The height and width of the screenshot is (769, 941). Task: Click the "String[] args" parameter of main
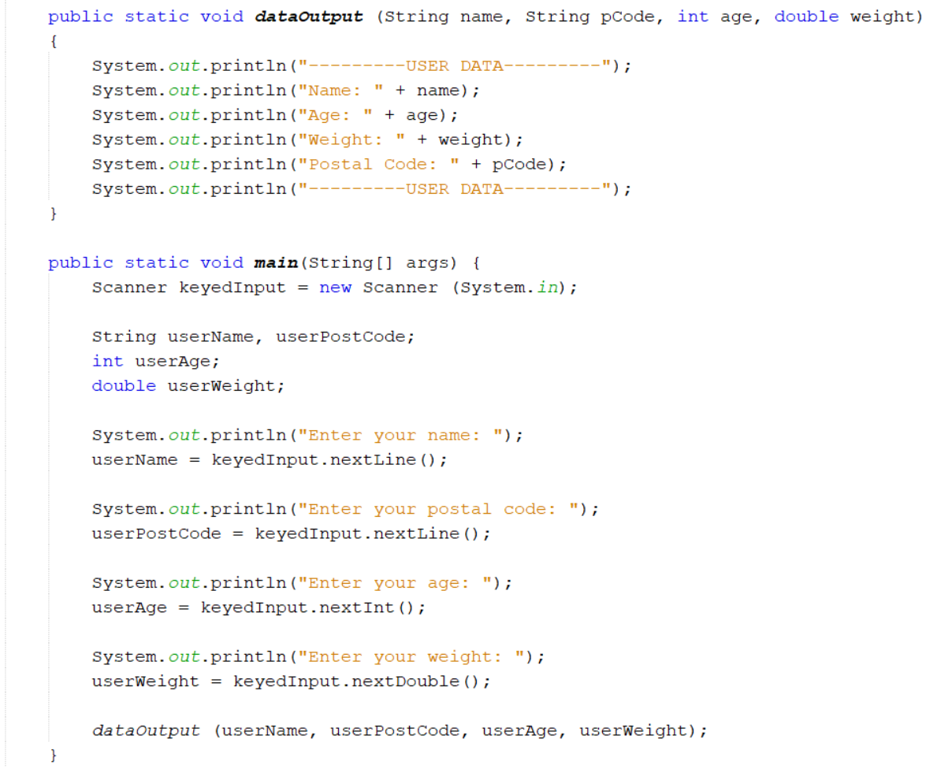(378, 262)
